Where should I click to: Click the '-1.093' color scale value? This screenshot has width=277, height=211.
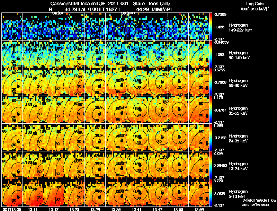[219, 55]
